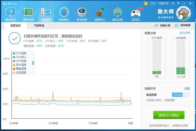Image resolution: width=196 pixels, height=131 pixels.
Task: Click the CPU封装：35℃ reading
Action: [76, 41]
